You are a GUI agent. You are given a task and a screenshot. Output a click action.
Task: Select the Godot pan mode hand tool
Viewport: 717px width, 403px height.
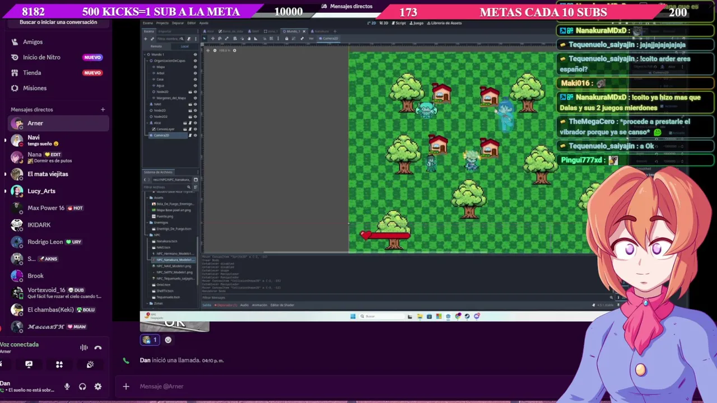click(x=249, y=39)
